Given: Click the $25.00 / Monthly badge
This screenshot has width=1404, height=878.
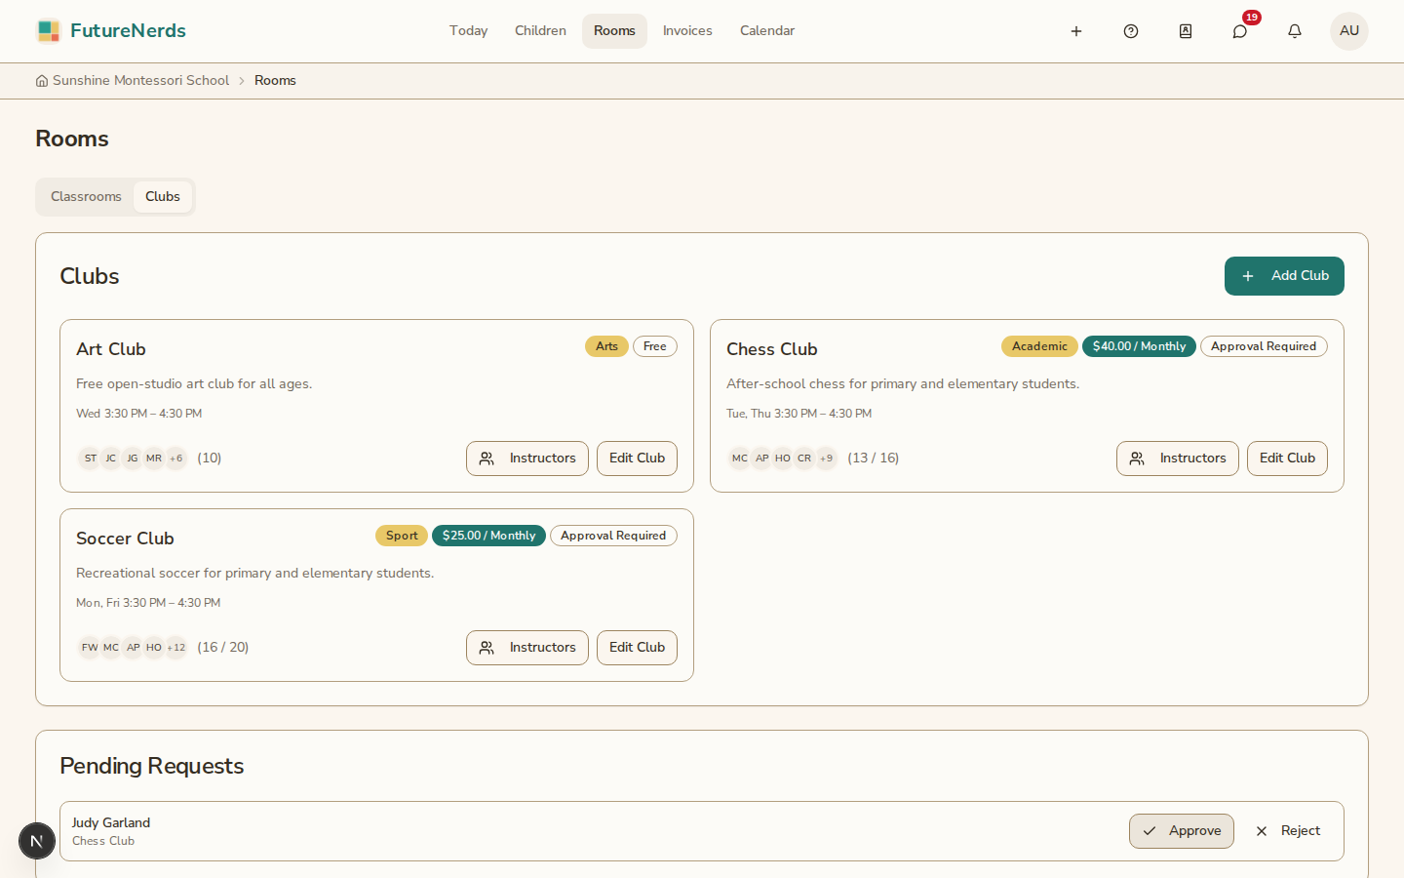Looking at the screenshot, I should click(488, 536).
